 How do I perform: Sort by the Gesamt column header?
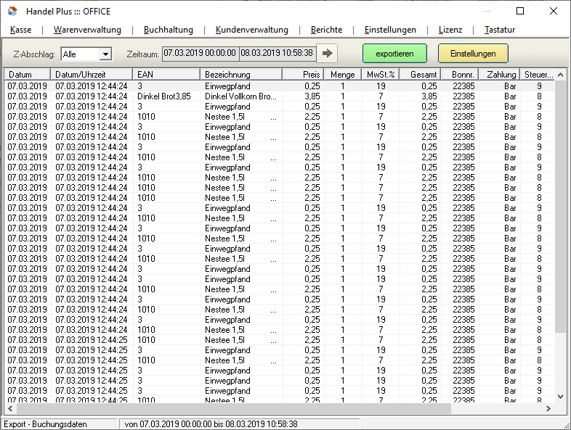click(420, 75)
